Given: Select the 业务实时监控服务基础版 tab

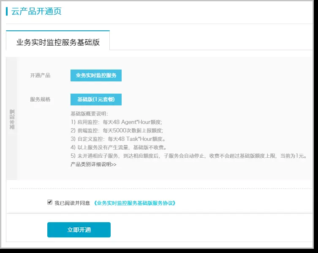Looking at the screenshot, I should (58, 40).
